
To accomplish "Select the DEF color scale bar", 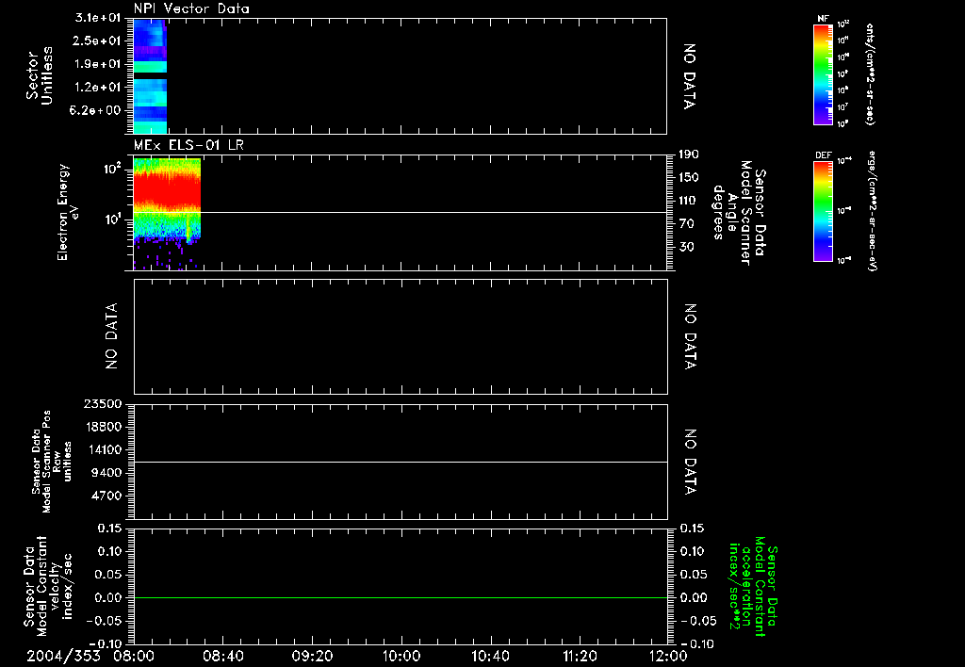I will click(824, 211).
